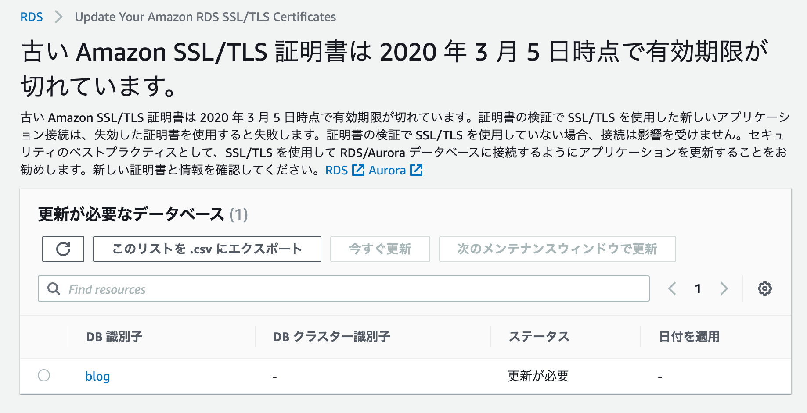Sort by DB 識別子 column header
The image size is (807, 413).
114,337
